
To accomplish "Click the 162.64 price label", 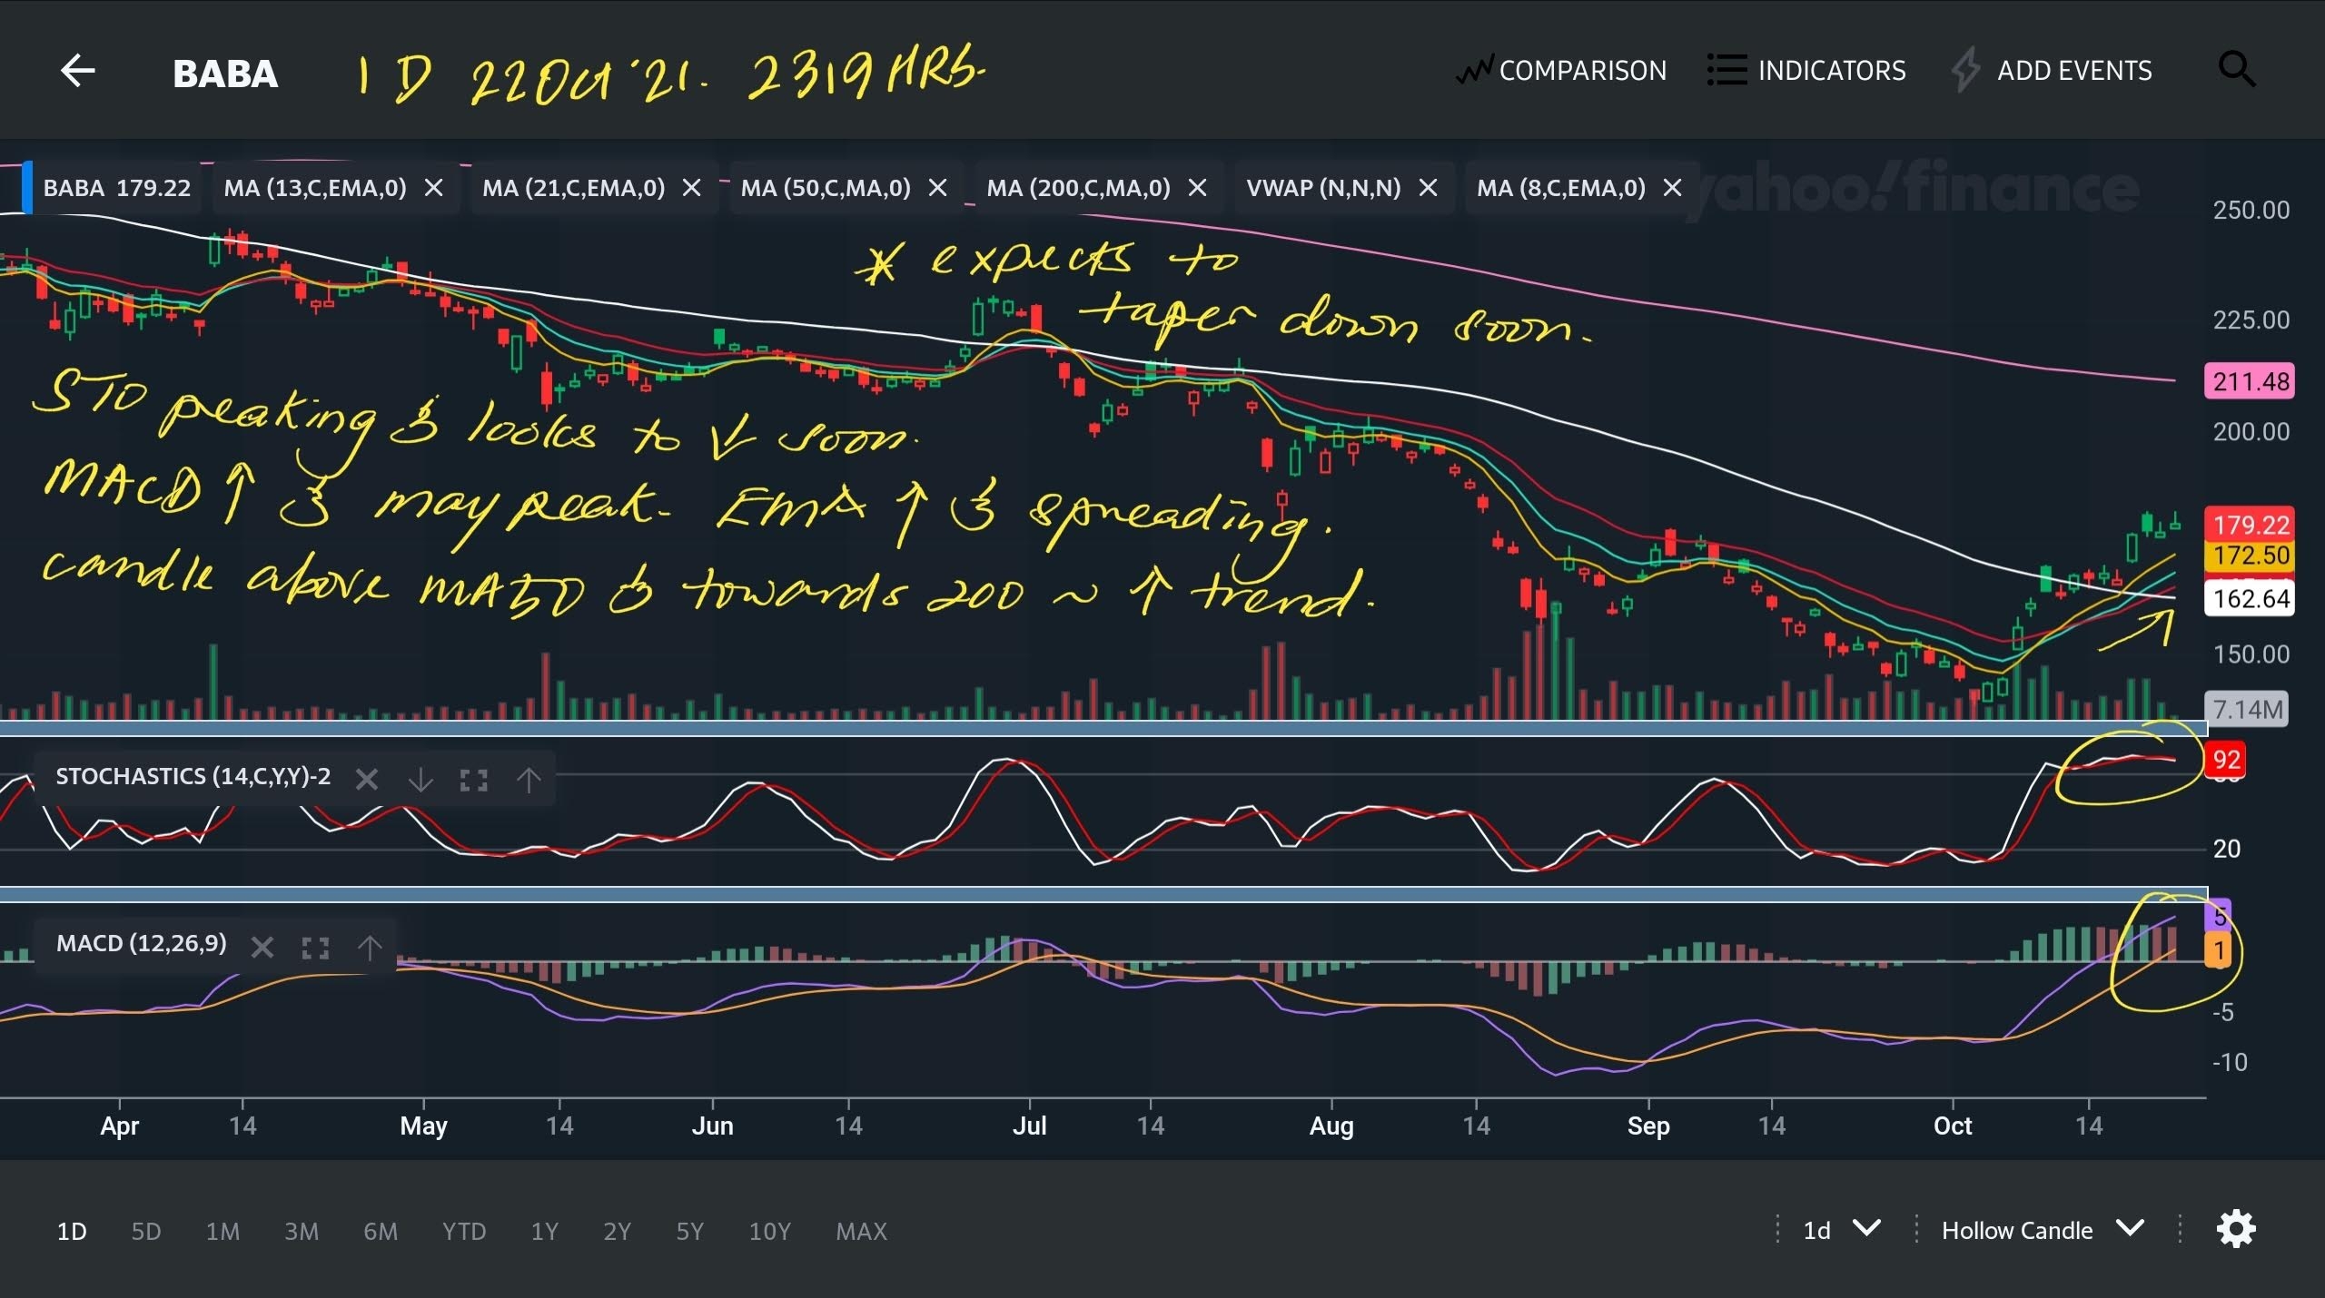I will pyautogui.click(x=2250, y=598).
